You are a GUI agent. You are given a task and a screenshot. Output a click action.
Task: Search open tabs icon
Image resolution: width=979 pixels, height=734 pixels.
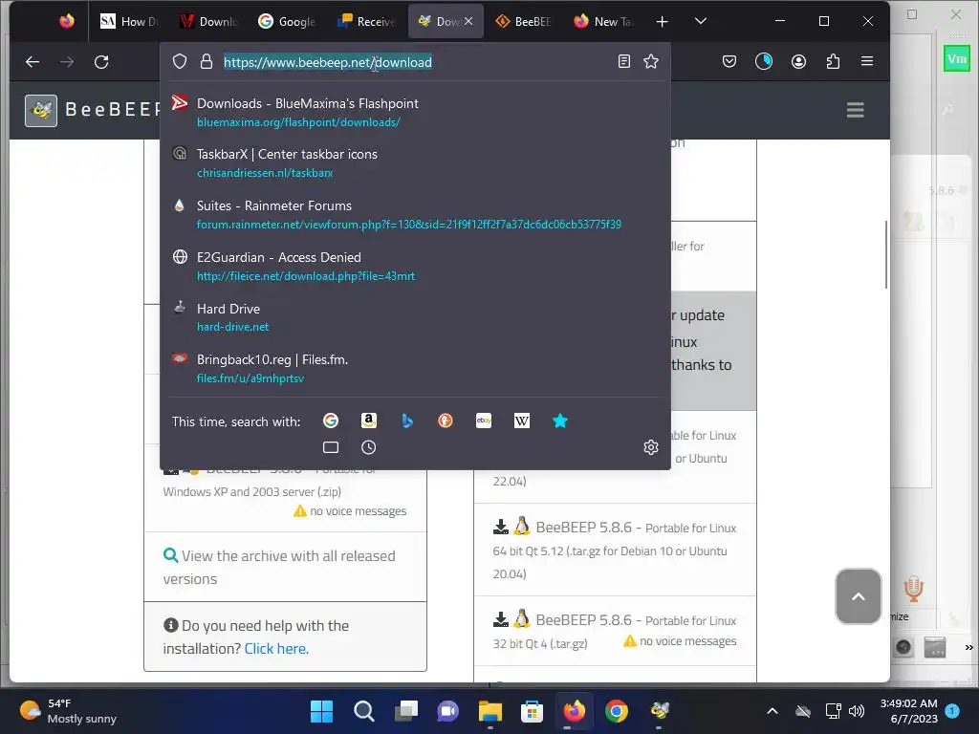pyautogui.click(x=331, y=447)
